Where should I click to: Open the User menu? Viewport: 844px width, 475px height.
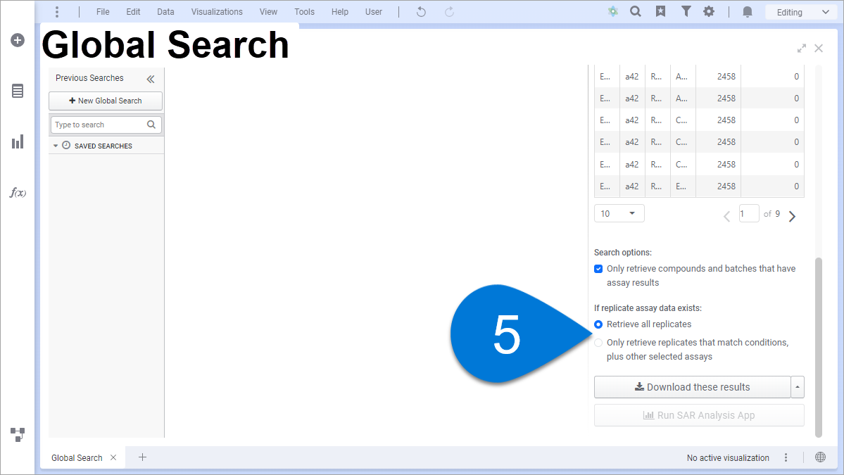(x=374, y=12)
